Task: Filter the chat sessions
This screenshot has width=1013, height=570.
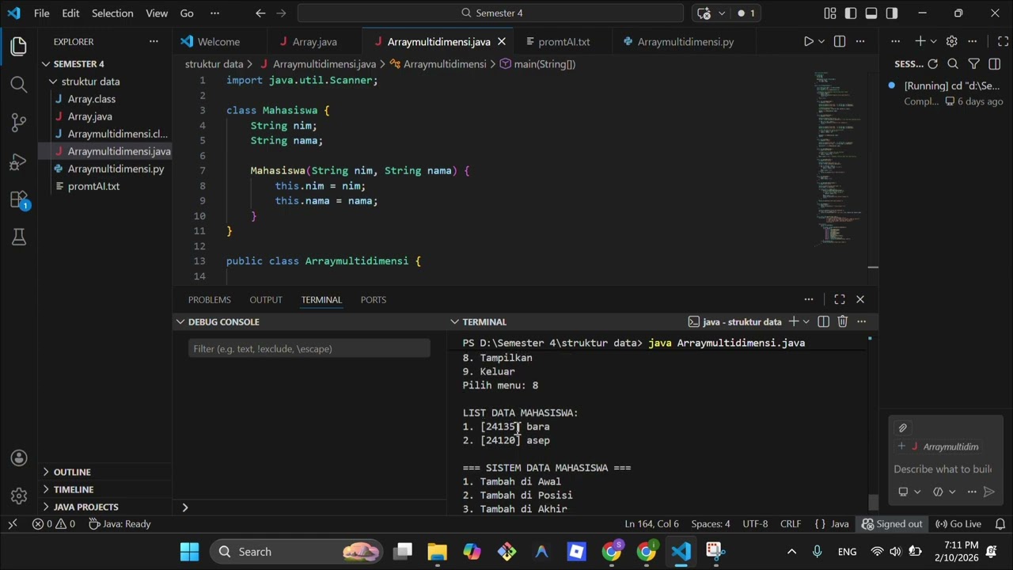Action: coord(974,63)
